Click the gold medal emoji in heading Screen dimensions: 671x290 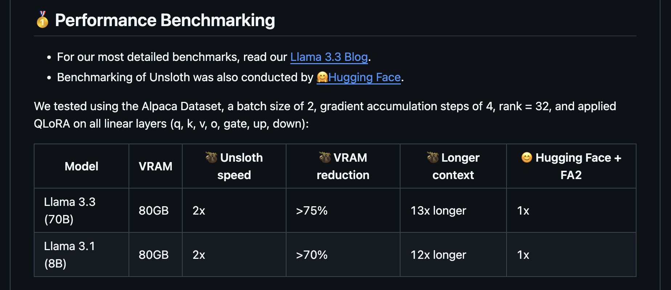(42, 20)
